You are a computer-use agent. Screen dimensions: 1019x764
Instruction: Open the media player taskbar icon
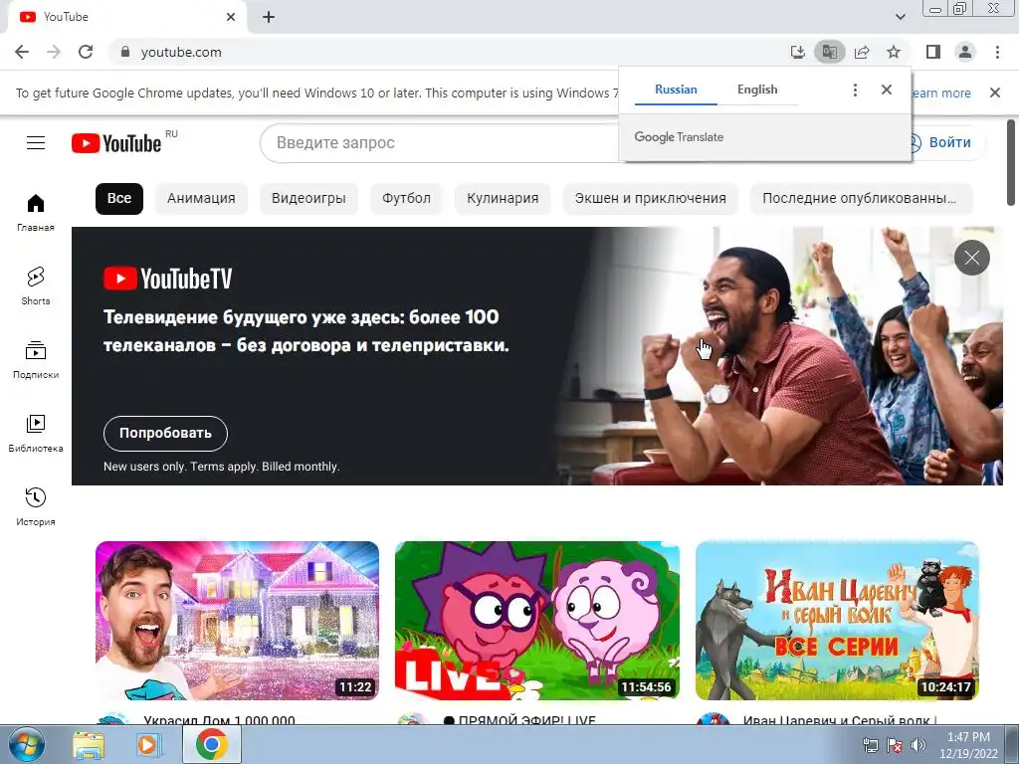click(x=147, y=744)
